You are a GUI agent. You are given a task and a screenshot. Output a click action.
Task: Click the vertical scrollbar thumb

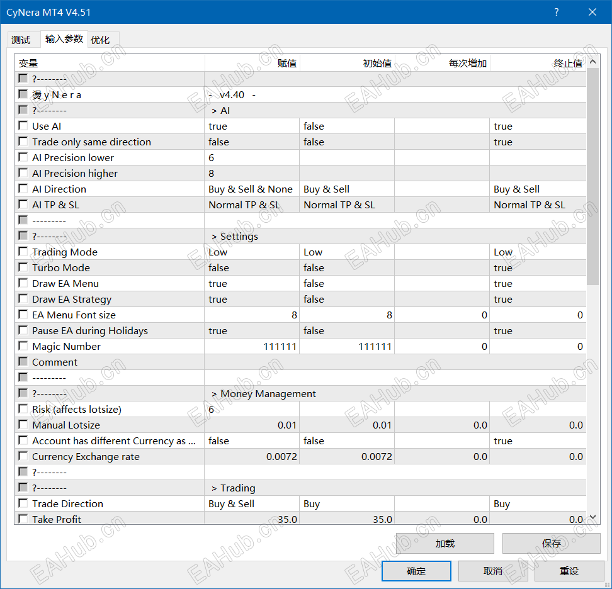(x=593, y=176)
